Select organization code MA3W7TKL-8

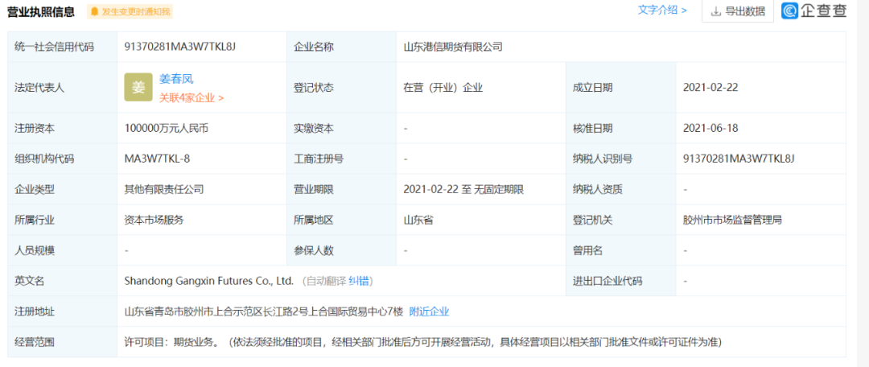pos(158,159)
